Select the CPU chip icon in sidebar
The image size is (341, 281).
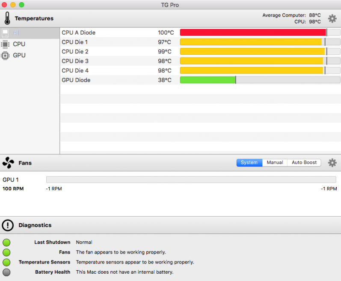tap(5, 44)
